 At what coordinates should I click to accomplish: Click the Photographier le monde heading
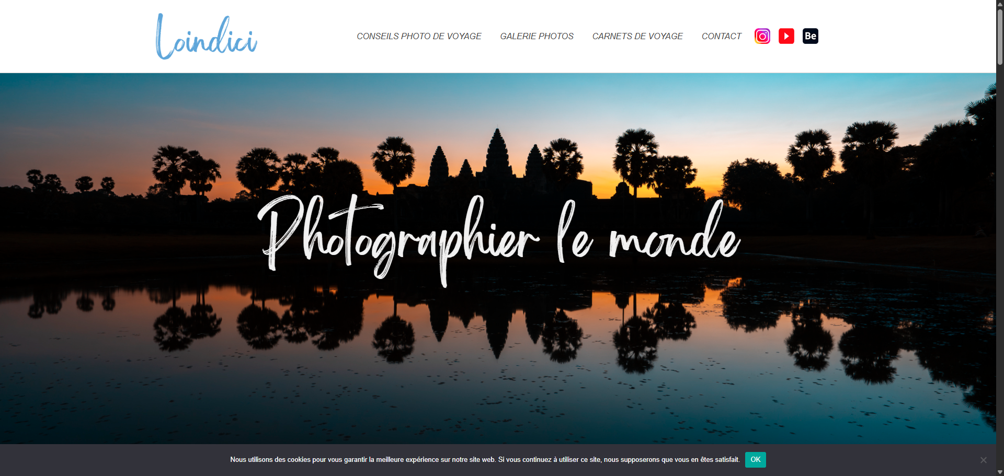point(499,240)
